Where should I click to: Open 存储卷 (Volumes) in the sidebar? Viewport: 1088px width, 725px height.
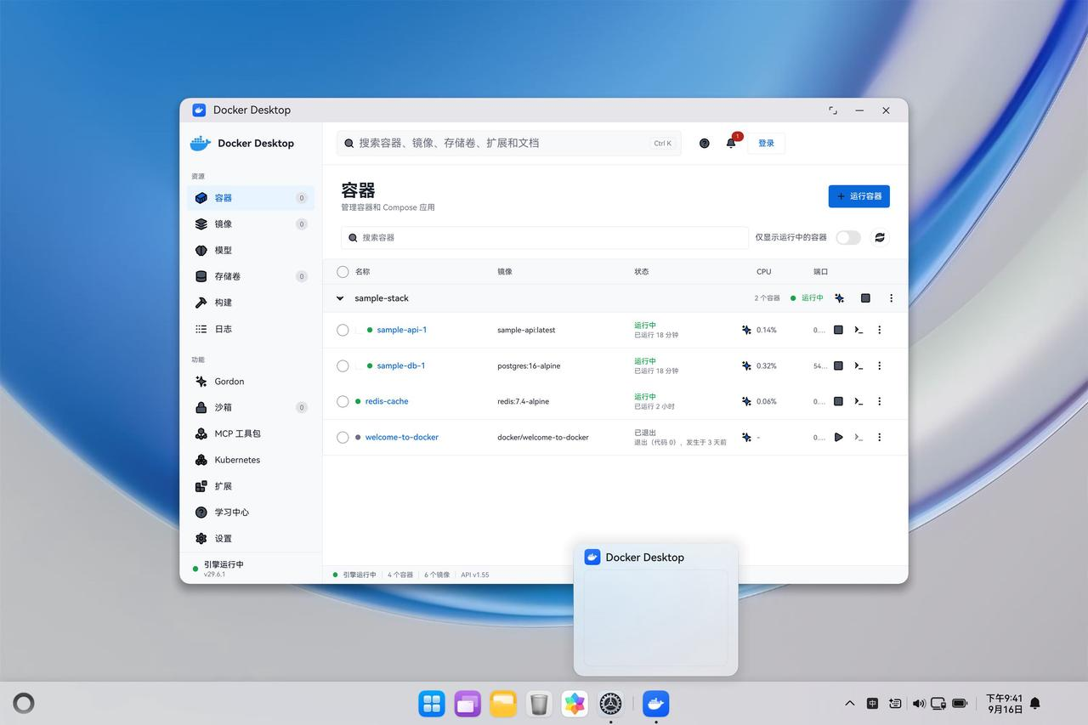[x=251, y=276]
